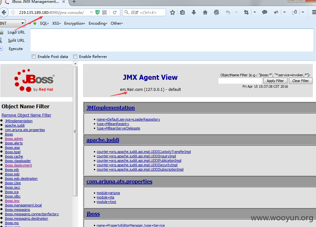This screenshot has height=227, width=316.
Task: Click the browser address bar URL
Action: coord(51,12)
